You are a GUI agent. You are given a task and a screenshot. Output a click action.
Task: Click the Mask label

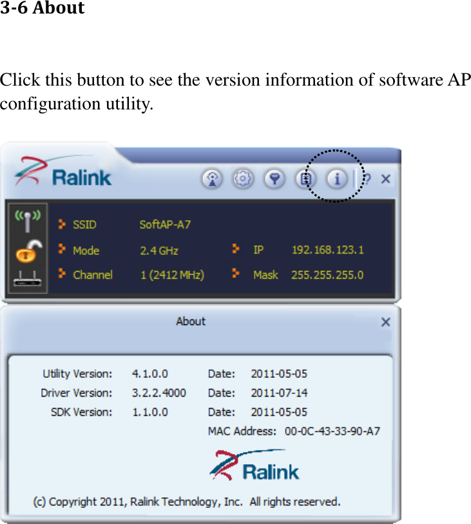(265, 275)
